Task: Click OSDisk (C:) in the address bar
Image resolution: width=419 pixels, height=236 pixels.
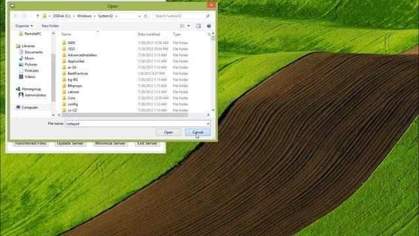Action: (x=62, y=16)
